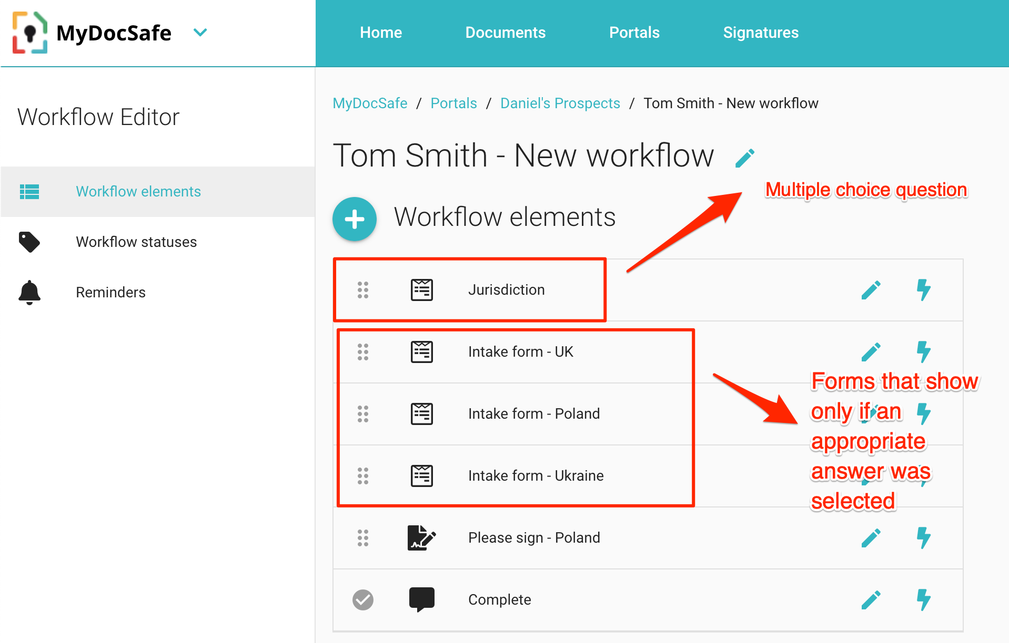Click the MyDocSafe logo
Image resolution: width=1009 pixels, height=643 pixels.
point(30,33)
